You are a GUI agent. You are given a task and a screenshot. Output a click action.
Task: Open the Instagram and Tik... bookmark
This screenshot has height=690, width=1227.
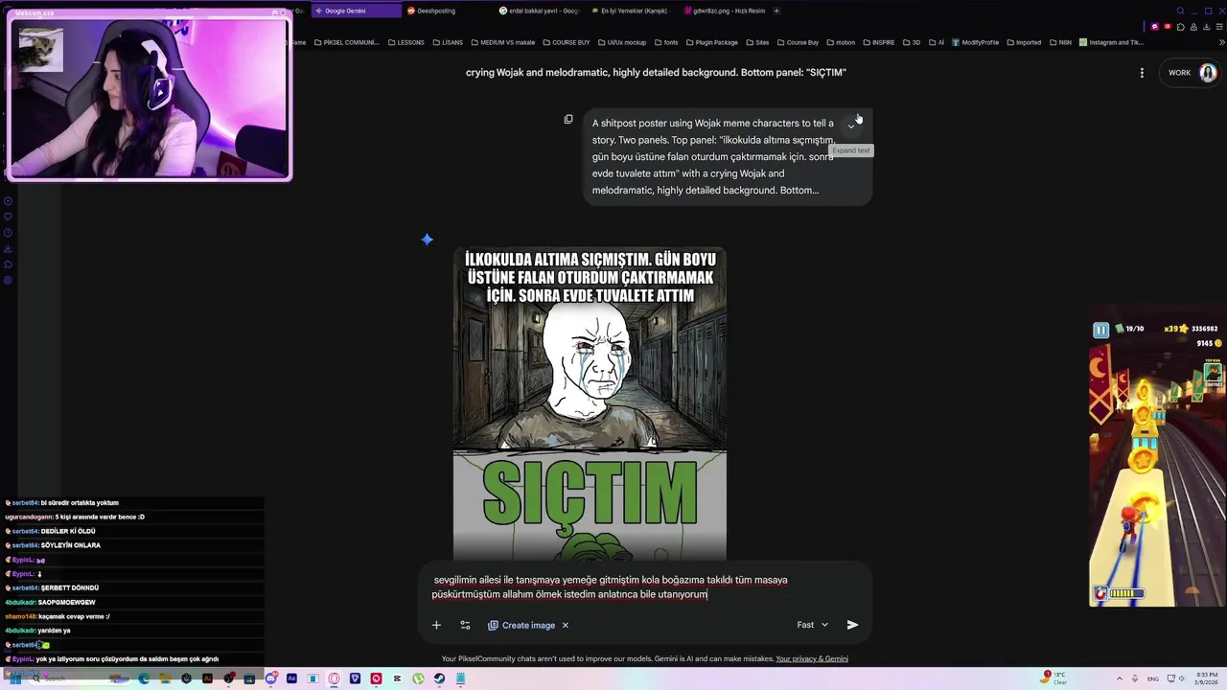(x=1112, y=42)
